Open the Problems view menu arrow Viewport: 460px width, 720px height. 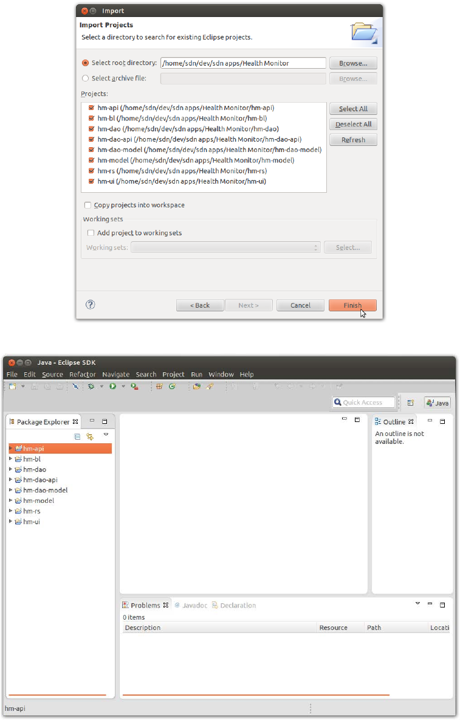tap(417, 603)
